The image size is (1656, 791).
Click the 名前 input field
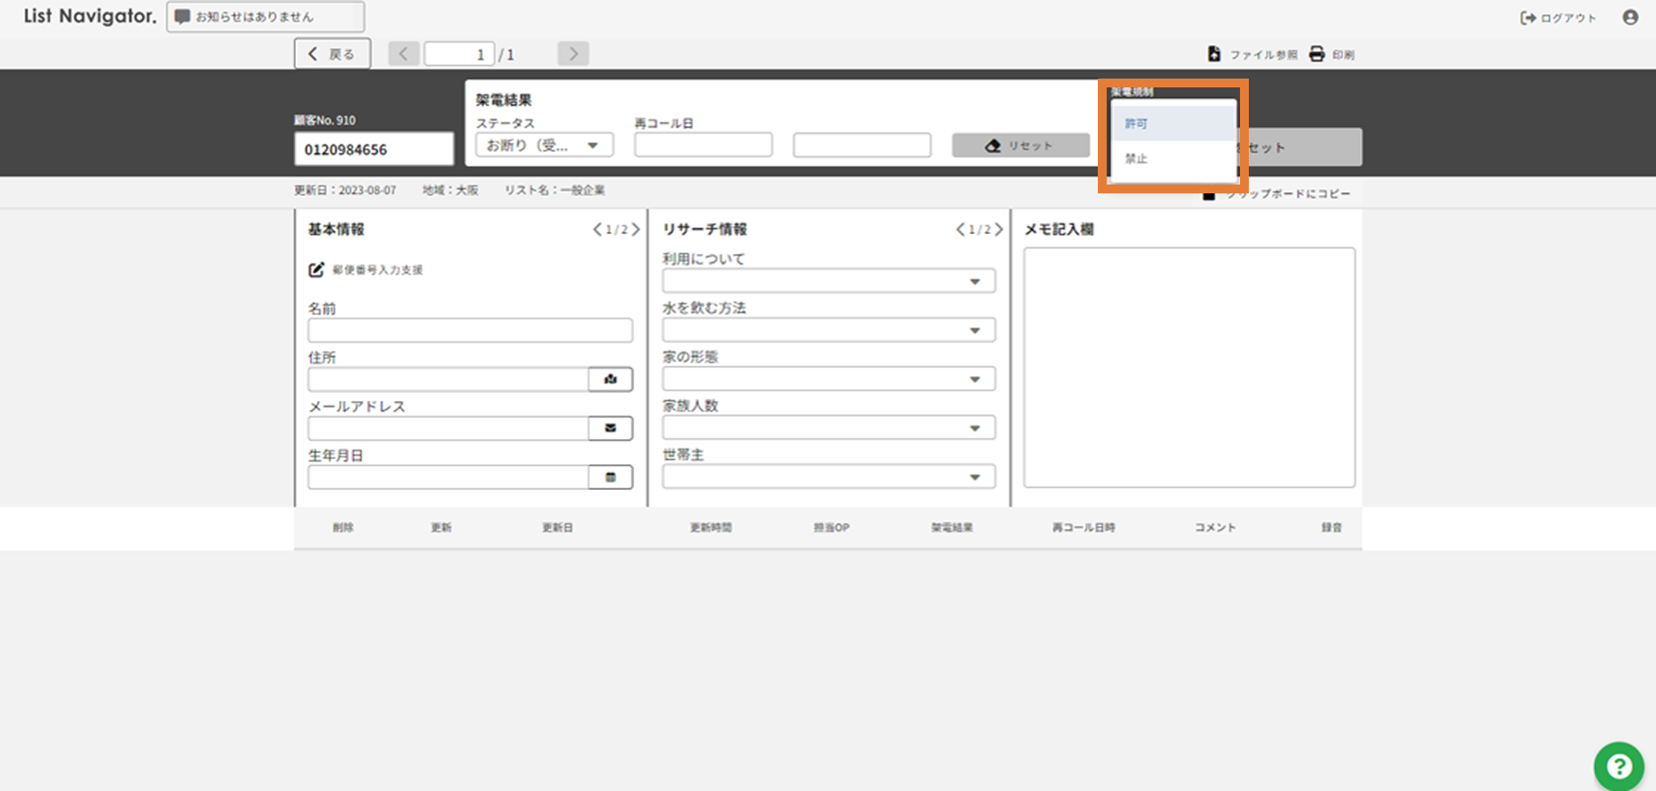tap(470, 330)
